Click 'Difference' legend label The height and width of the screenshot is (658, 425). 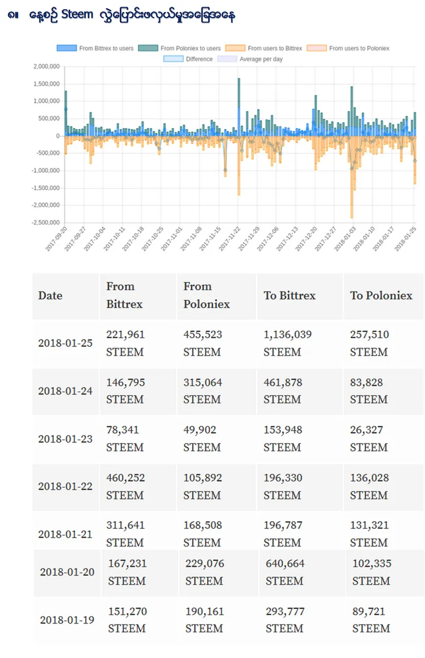pos(199,59)
